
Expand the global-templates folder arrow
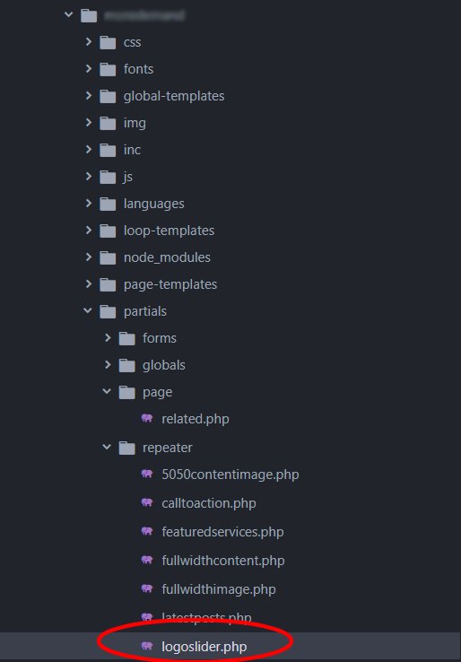click(x=88, y=95)
